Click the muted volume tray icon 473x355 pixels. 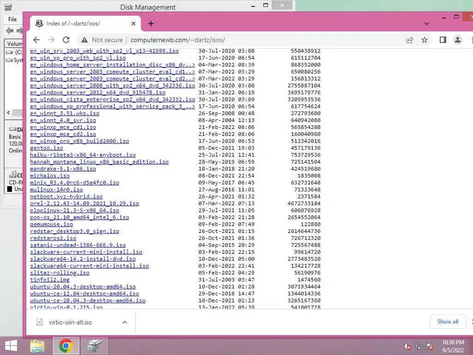(407, 346)
